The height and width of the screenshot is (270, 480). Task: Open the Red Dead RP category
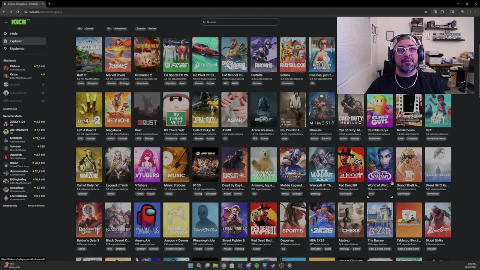351,165
